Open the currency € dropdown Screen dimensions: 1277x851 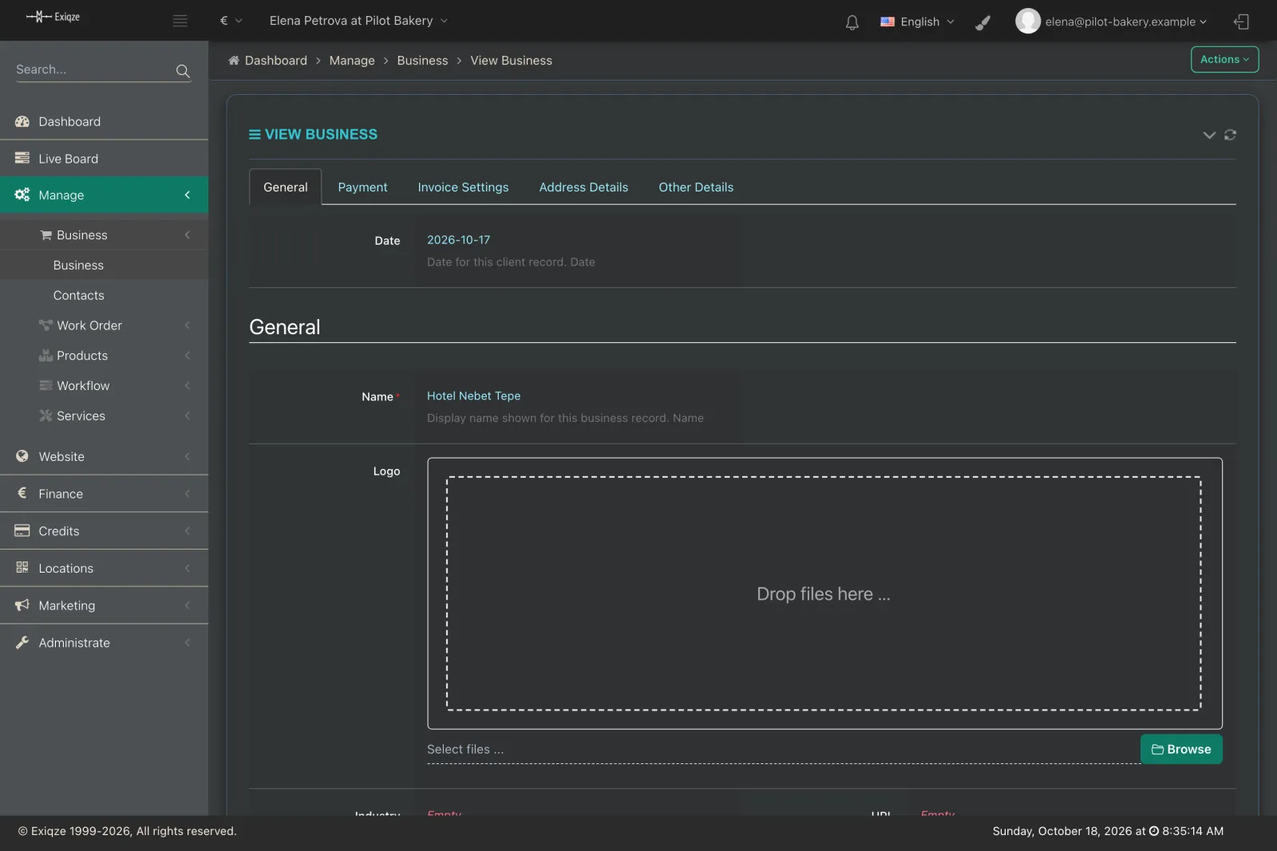click(231, 21)
